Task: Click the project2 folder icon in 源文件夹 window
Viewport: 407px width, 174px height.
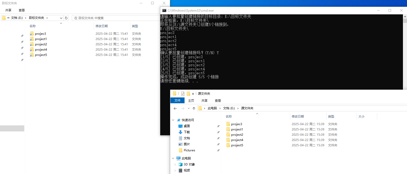Action: point(228,134)
